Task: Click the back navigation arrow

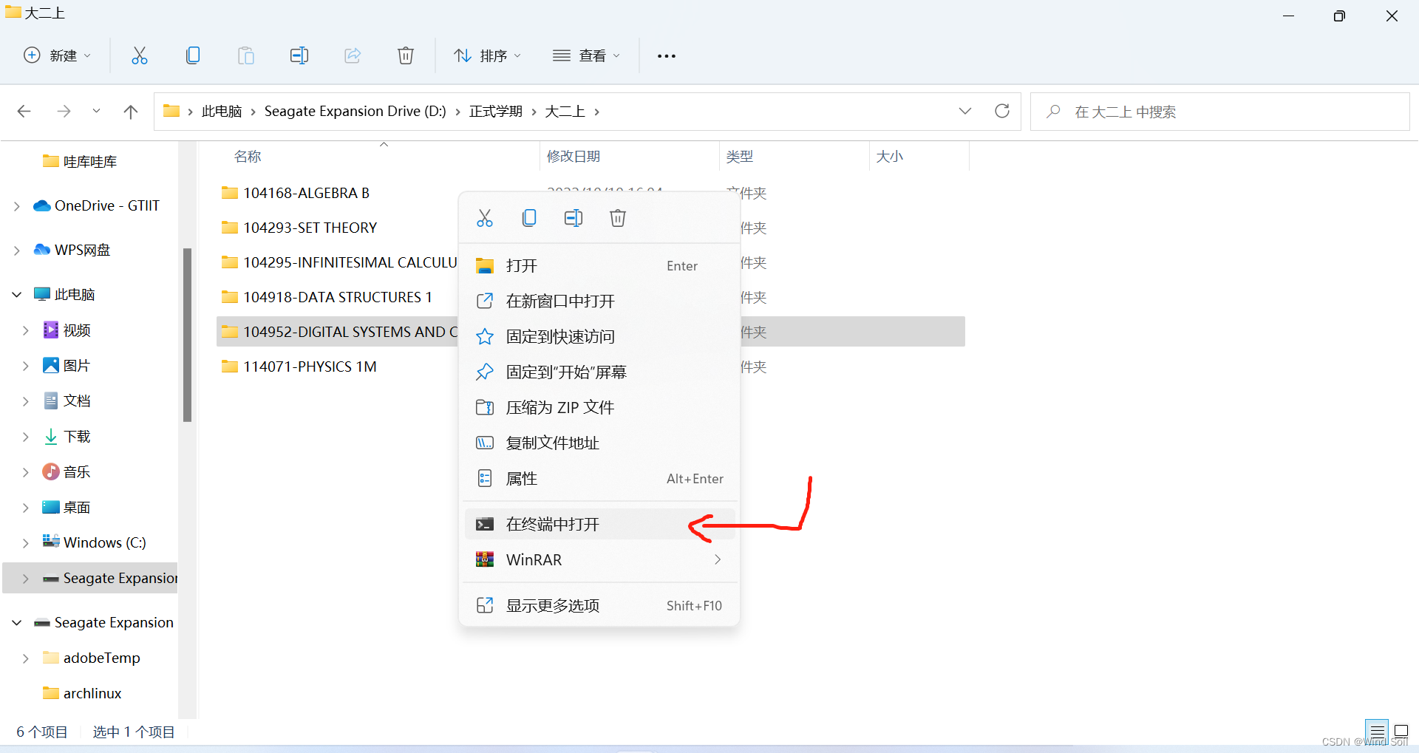Action: click(24, 111)
